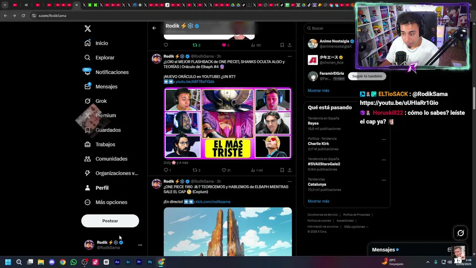
Task: Click the Postear button
Action: [x=110, y=221]
